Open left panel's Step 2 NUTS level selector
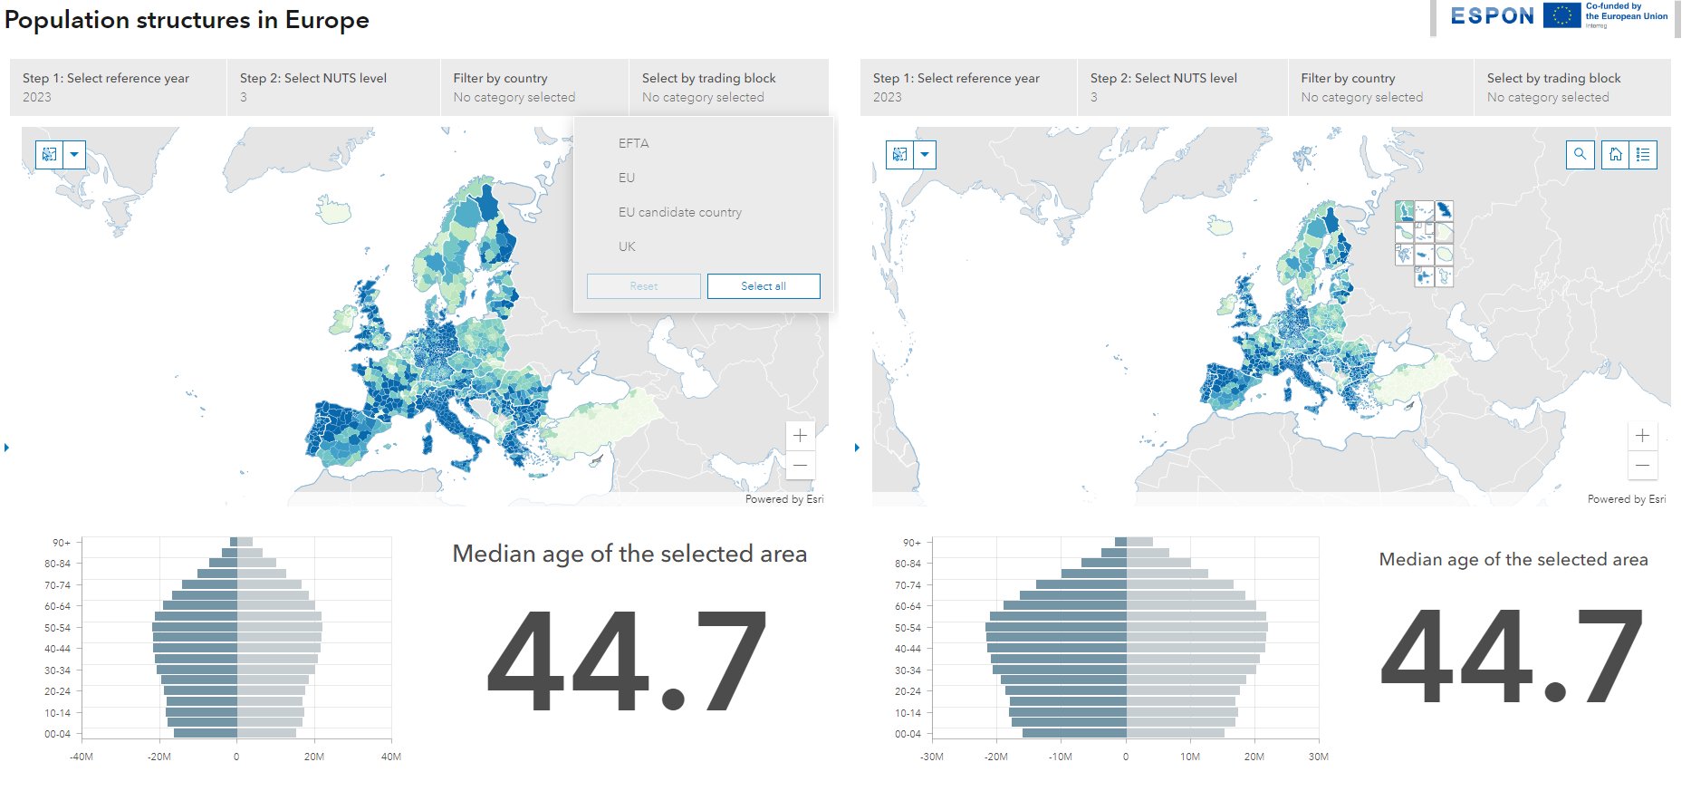The width and height of the screenshot is (1691, 791). (333, 88)
